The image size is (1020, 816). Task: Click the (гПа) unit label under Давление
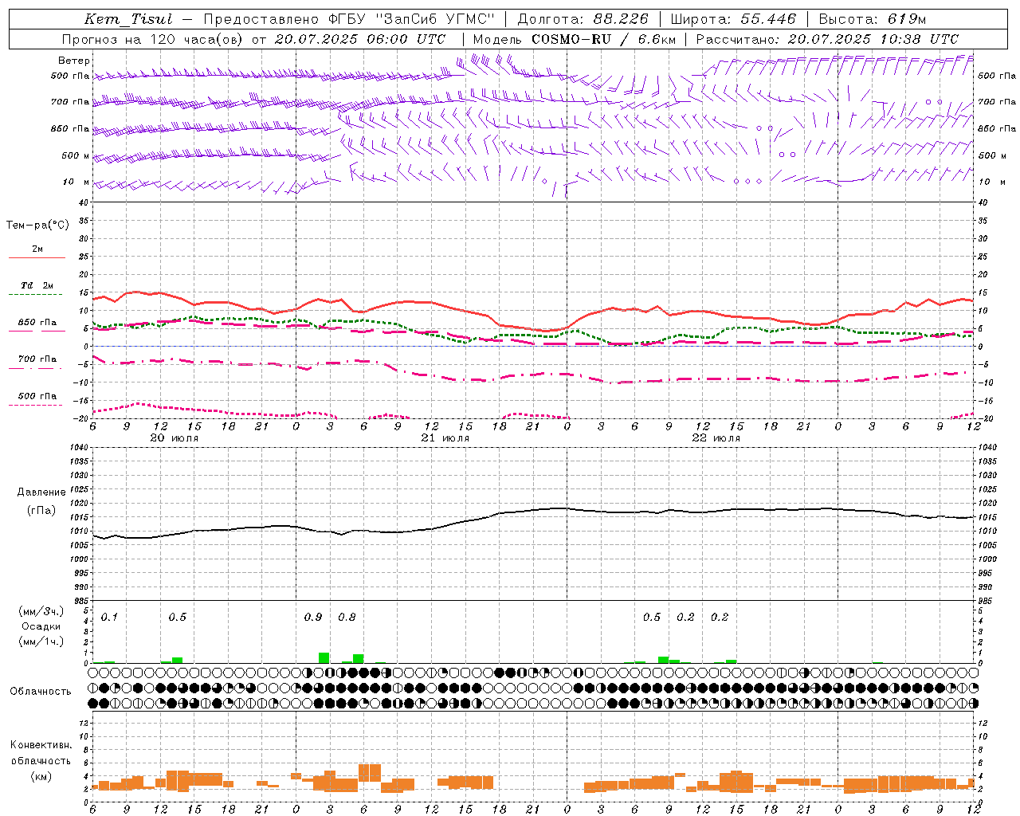coord(41,511)
